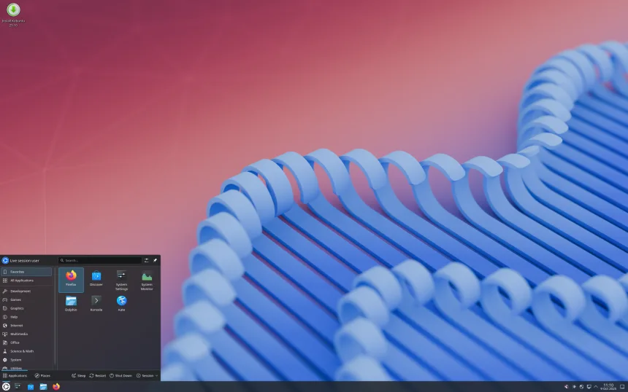Select the All Applications category
628x392 pixels.
(x=27, y=281)
